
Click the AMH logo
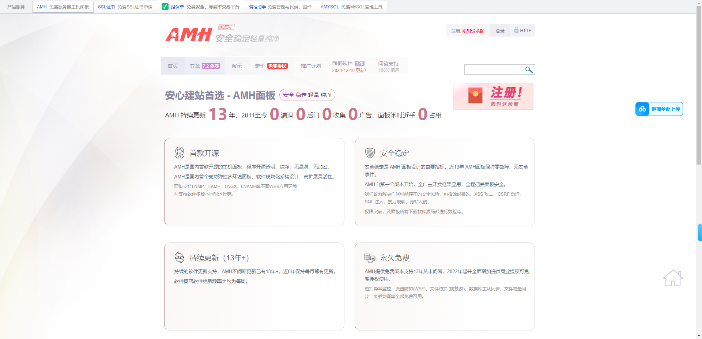[188, 35]
